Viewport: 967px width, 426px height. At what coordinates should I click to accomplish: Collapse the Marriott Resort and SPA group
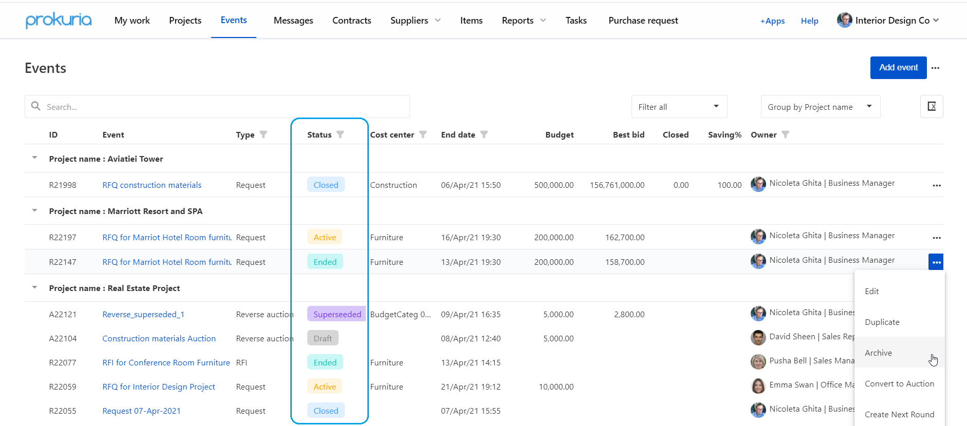pos(34,210)
